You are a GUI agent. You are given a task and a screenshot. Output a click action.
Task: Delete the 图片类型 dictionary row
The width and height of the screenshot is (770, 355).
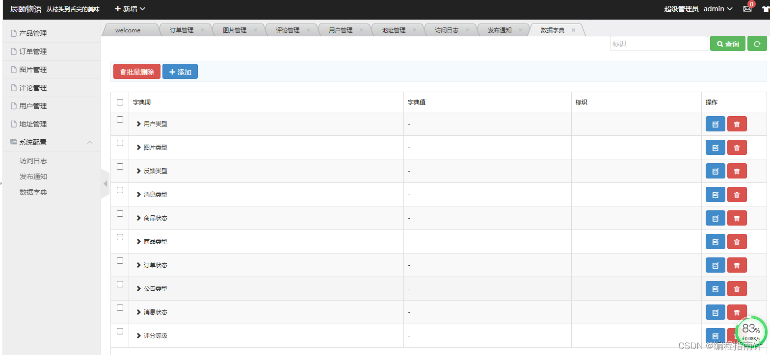click(737, 148)
